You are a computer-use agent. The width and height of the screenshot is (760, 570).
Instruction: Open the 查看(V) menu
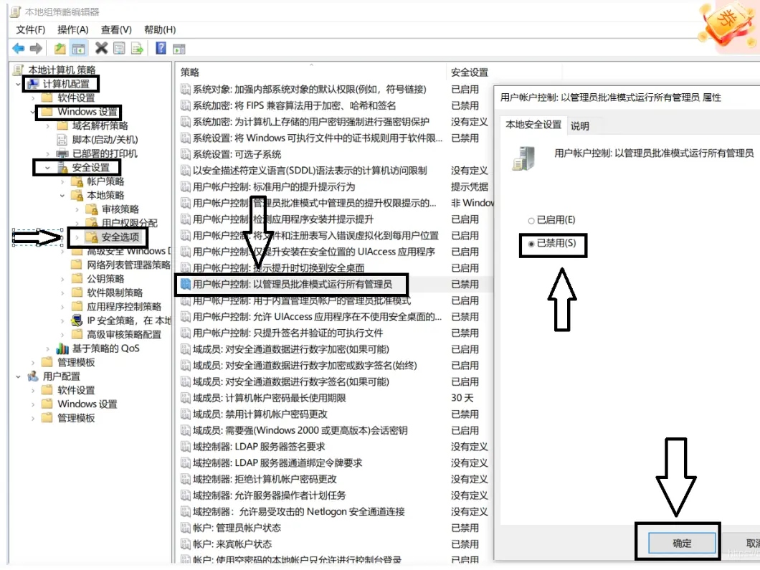[116, 29]
